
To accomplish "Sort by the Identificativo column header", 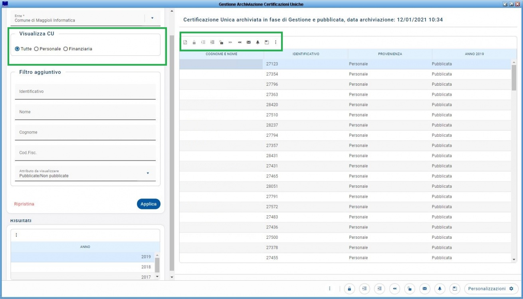I will (306, 54).
